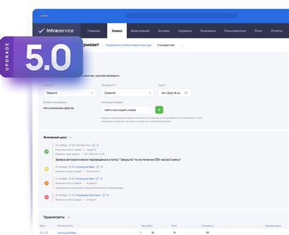The image size is (289, 235).
Task: Click the Стандартный request type label
Action: pos(166,45)
